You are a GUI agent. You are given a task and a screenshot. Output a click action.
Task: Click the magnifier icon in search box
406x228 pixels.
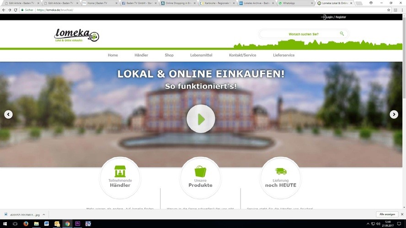pyautogui.click(x=342, y=34)
